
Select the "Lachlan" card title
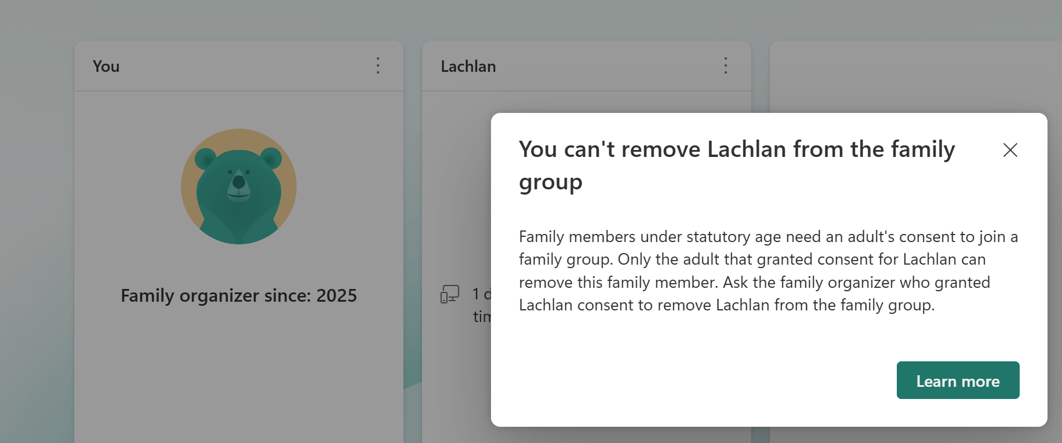pos(468,67)
